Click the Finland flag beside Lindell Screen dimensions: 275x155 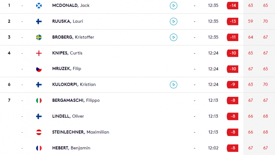click(39, 116)
